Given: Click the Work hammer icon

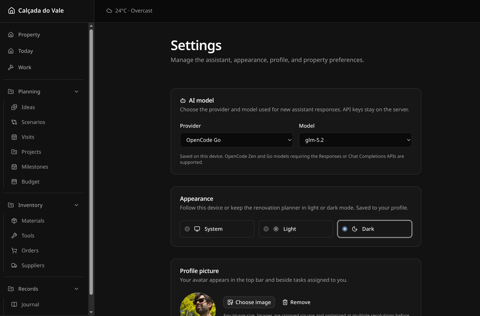Looking at the screenshot, I should pyautogui.click(x=11, y=67).
